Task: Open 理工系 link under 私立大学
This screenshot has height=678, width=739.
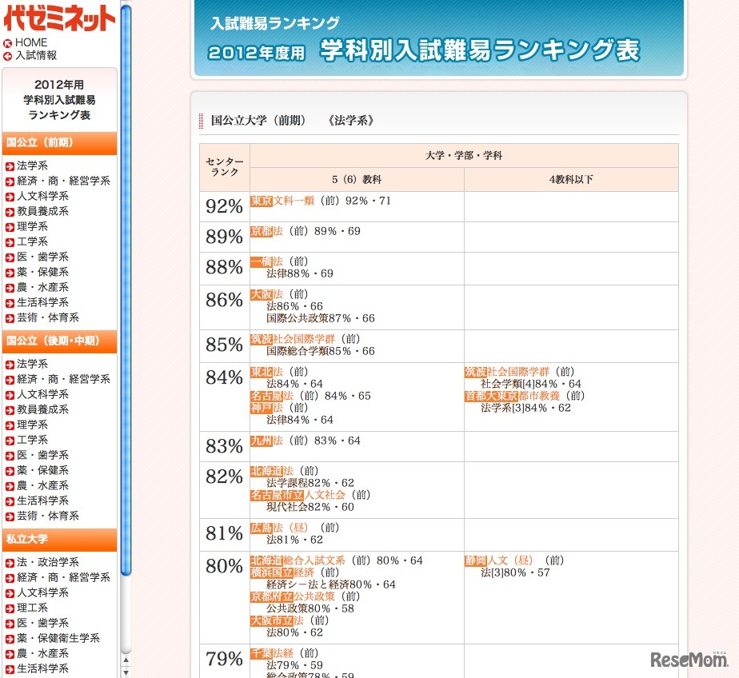Action: (x=33, y=608)
